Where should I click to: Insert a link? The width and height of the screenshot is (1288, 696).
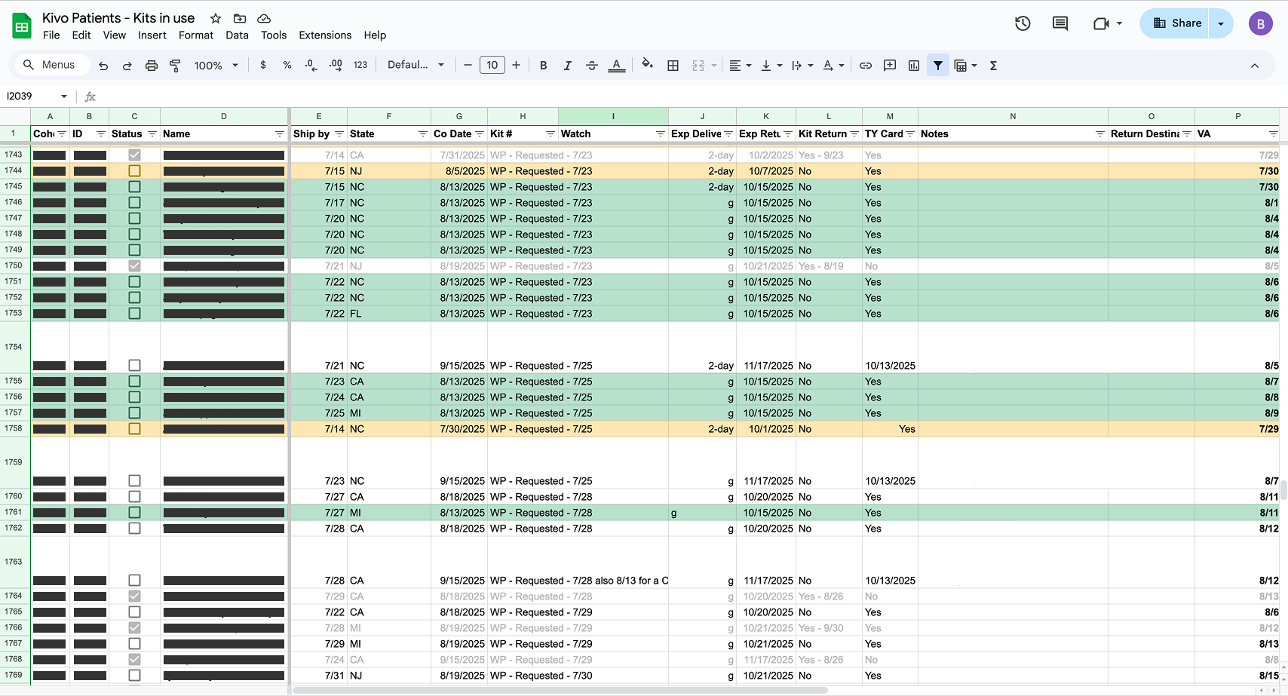click(865, 65)
